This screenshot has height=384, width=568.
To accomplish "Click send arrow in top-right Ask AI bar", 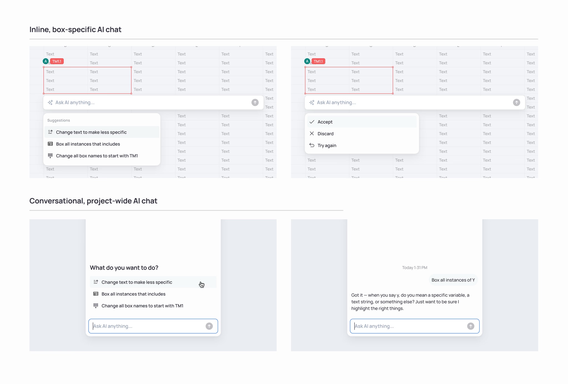I will coord(516,102).
